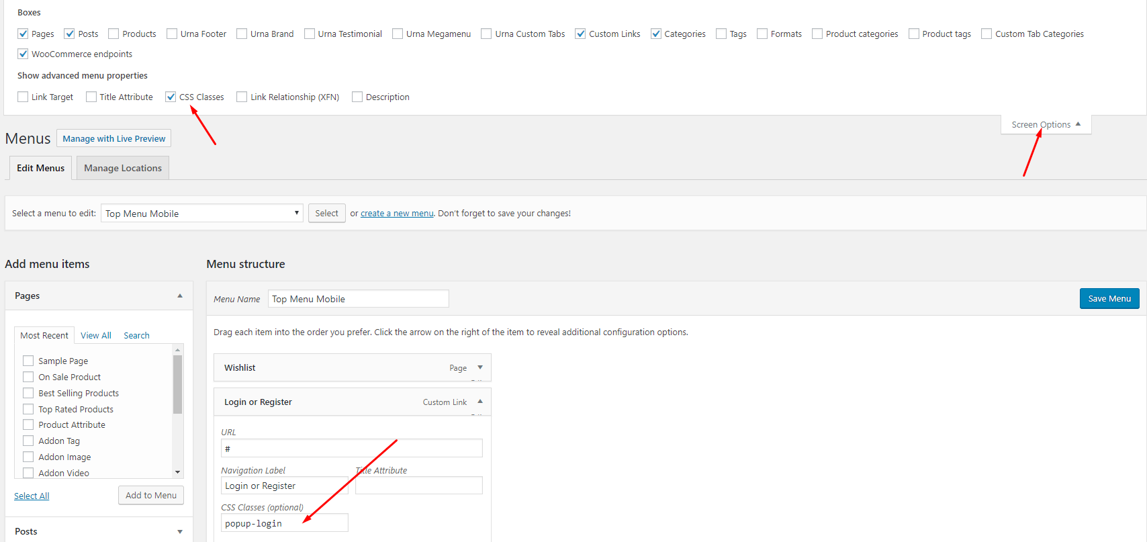
Task: Focus the URL input field
Action: pyautogui.click(x=352, y=448)
